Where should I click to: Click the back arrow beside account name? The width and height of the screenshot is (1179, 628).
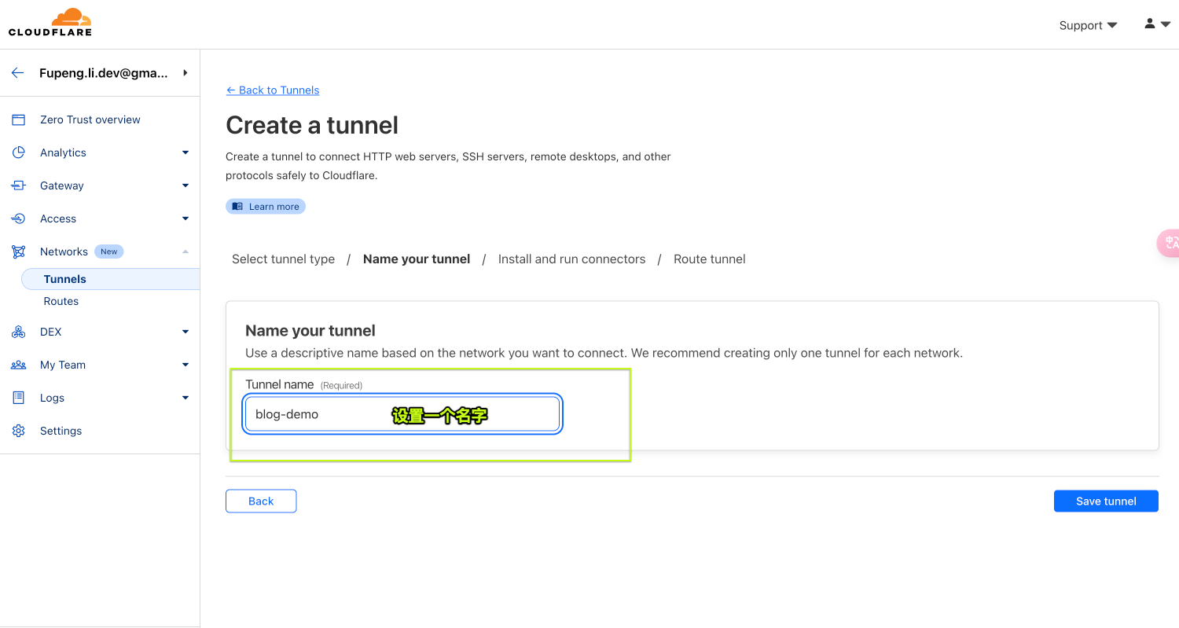(17, 73)
